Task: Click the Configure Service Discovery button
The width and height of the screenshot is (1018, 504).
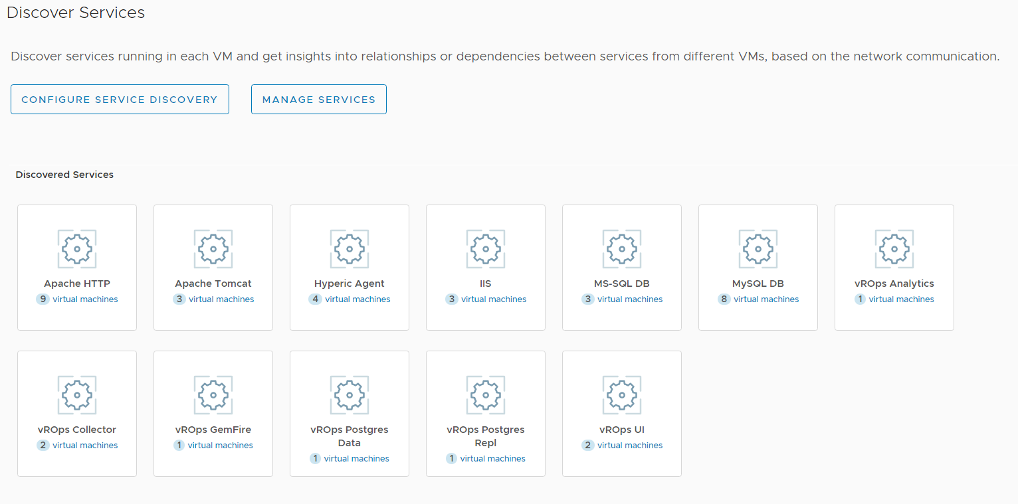Action: coord(120,100)
